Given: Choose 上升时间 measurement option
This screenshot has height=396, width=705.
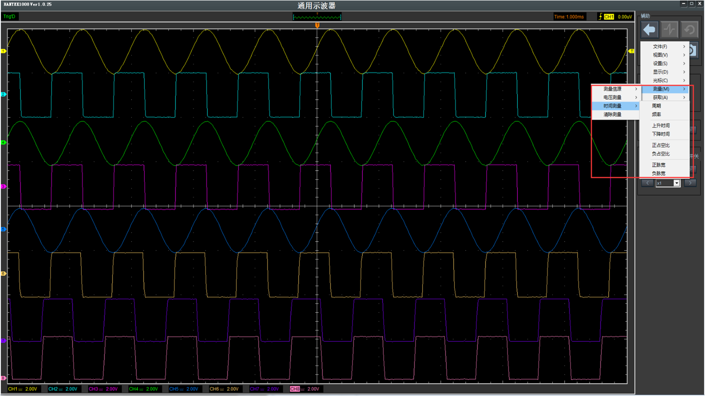Looking at the screenshot, I should click(x=661, y=126).
